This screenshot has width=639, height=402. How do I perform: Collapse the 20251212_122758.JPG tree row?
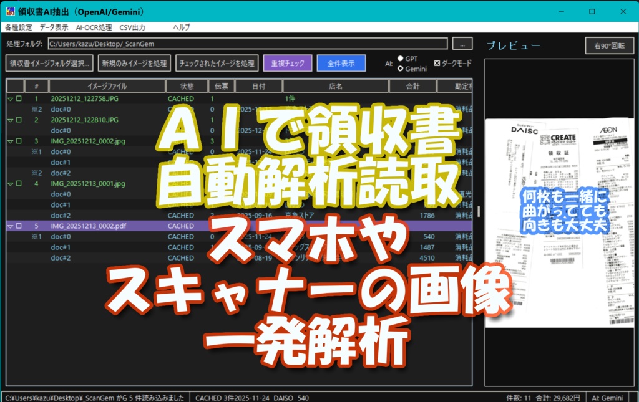pyautogui.click(x=9, y=98)
